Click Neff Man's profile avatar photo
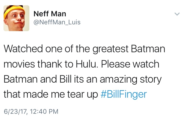 (16, 18)
